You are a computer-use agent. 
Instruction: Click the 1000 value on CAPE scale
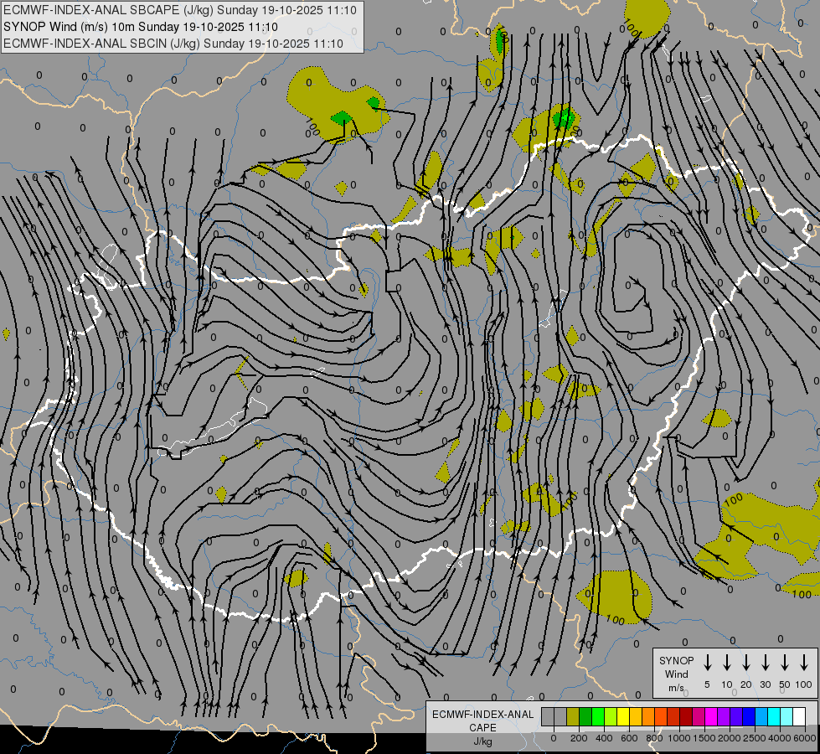(679, 738)
